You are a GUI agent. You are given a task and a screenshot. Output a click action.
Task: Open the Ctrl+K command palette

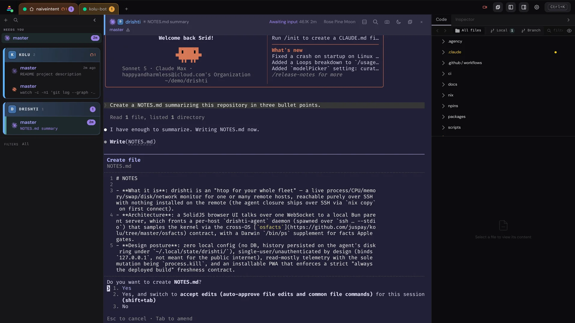(x=557, y=7)
